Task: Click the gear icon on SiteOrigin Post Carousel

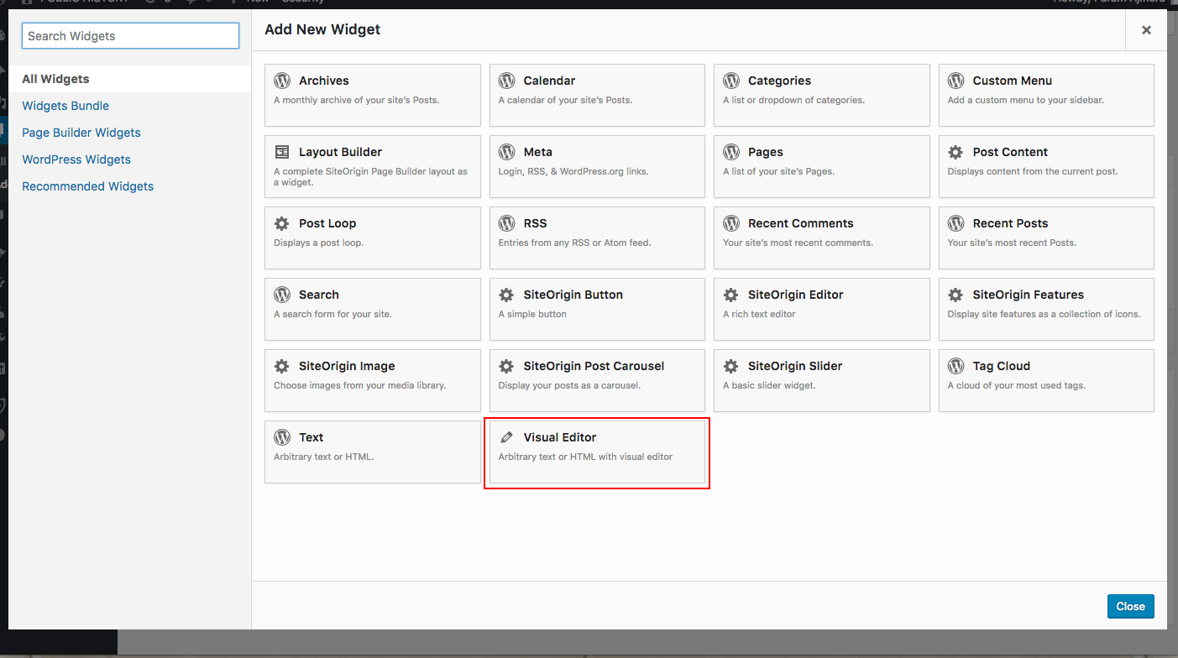Action: pos(506,366)
